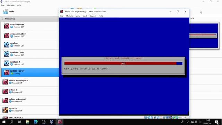This screenshot has height=125, width=222.
Task: Open the round icon next to Edge on taskbar
Action: pos(44,122)
